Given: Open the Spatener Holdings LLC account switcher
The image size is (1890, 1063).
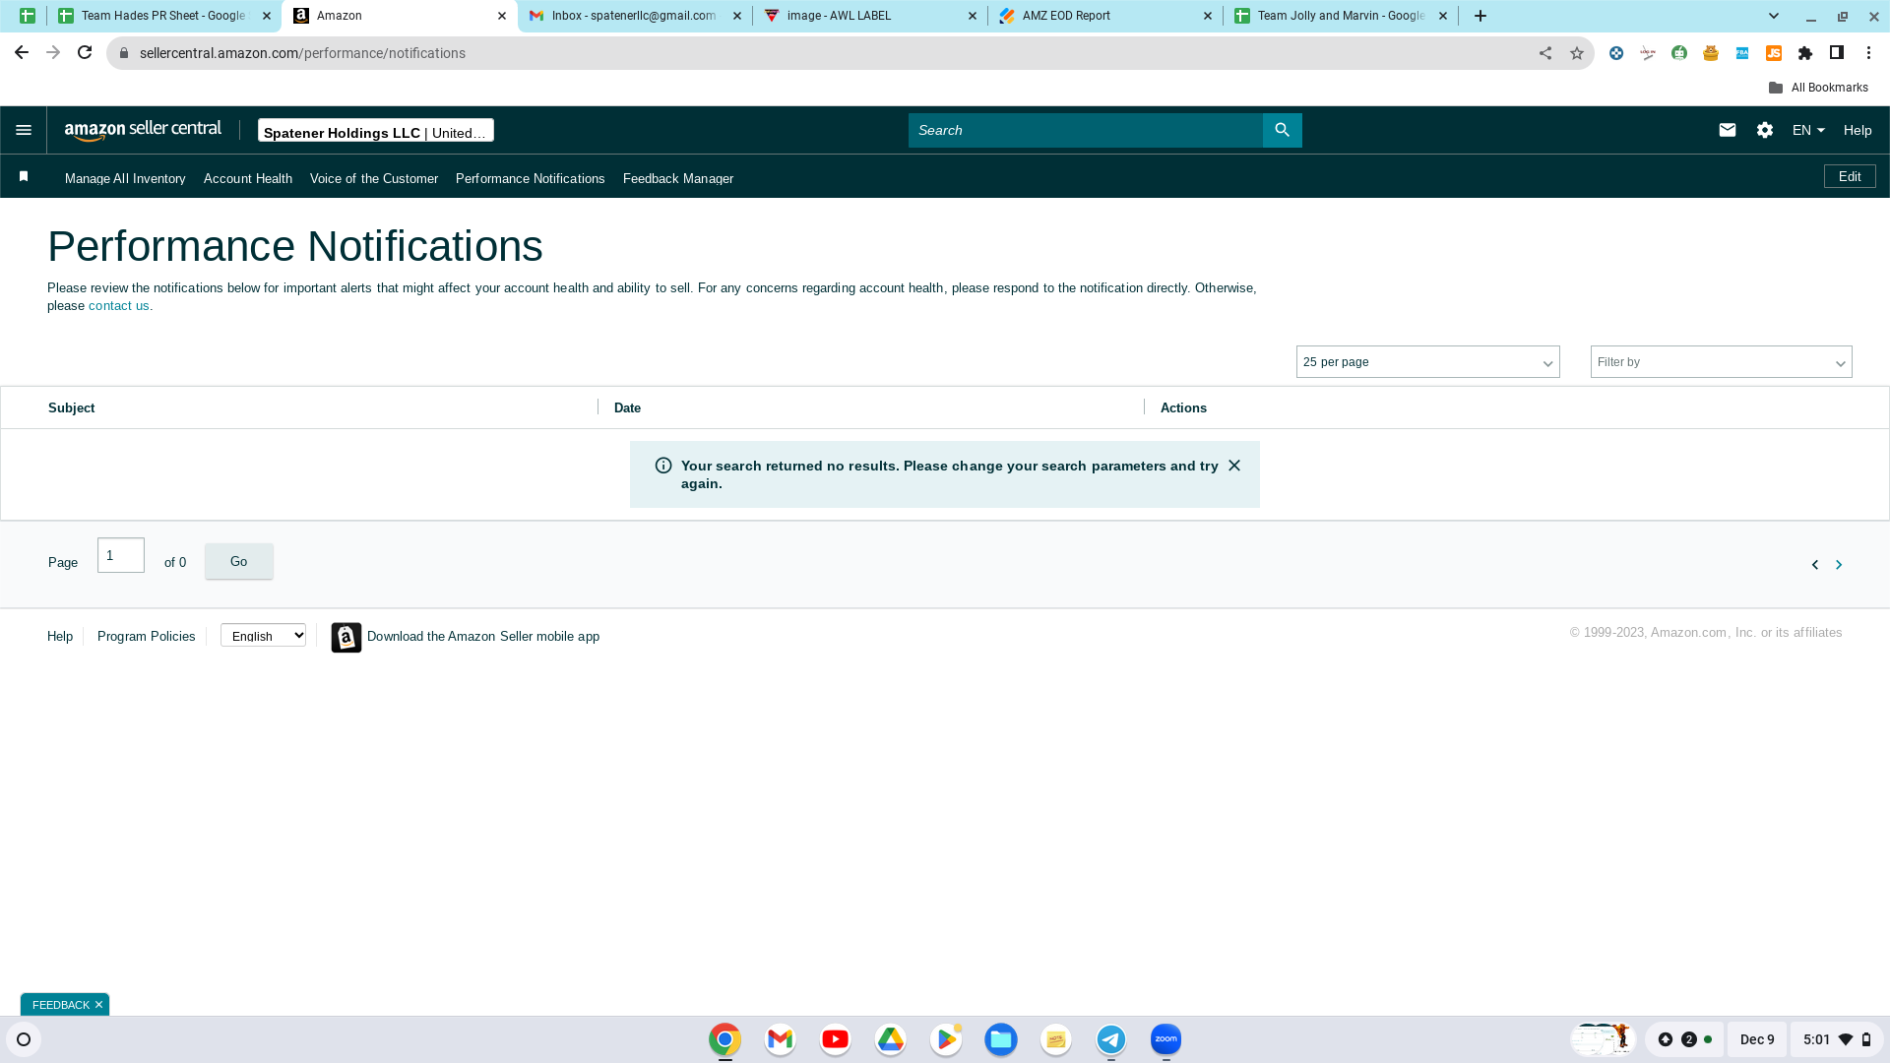Looking at the screenshot, I should (x=376, y=131).
